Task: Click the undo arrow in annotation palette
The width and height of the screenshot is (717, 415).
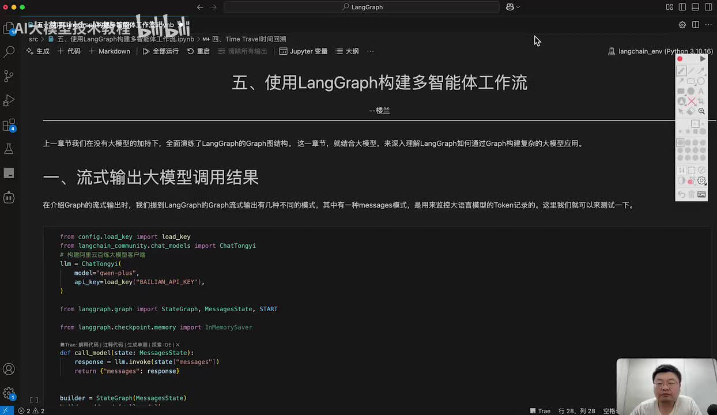Action: (x=681, y=195)
